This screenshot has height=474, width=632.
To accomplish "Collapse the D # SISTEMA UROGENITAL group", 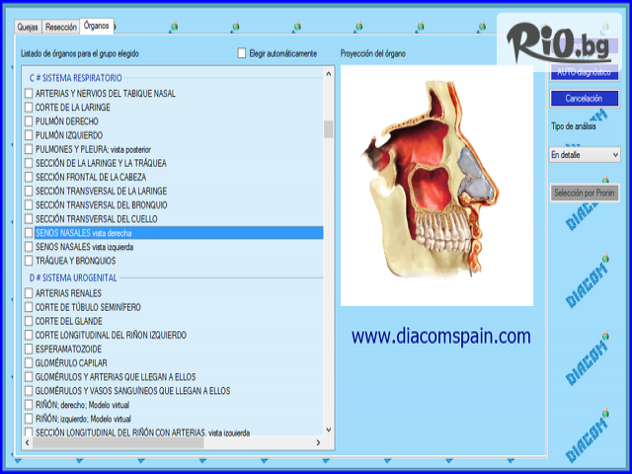I will click(72, 277).
